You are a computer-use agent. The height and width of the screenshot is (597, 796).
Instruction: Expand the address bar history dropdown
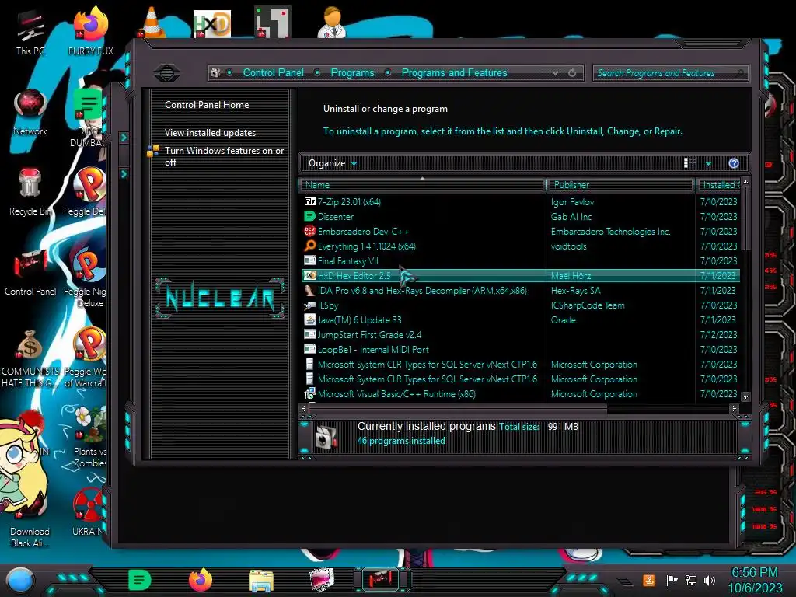tap(555, 72)
